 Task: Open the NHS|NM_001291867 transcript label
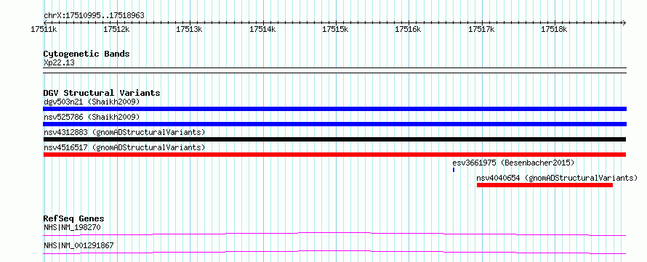pyautogui.click(x=79, y=246)
